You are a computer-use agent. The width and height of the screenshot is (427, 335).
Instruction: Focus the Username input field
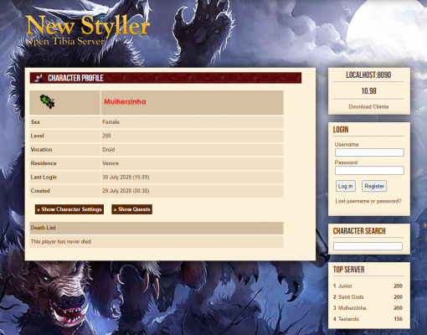click(x=369, y=152)
